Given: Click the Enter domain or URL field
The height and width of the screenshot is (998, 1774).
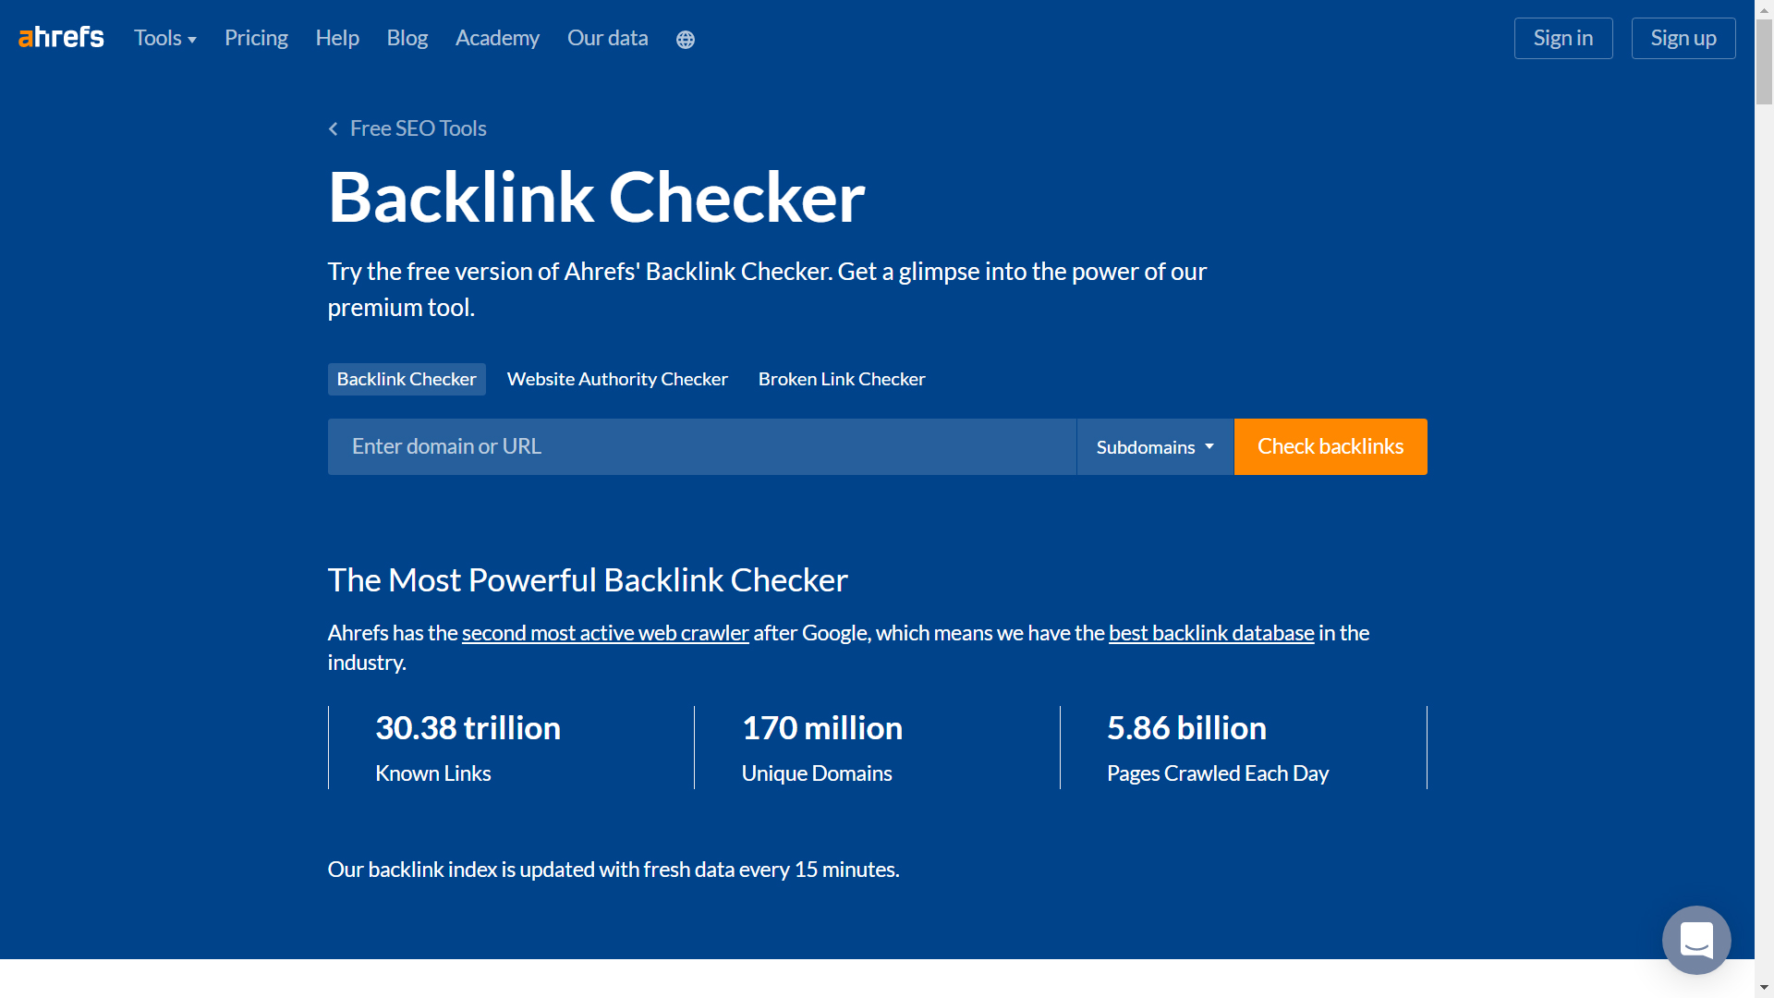Looking at the screenshot, I should pyautogui.click(x=702, y=447).
